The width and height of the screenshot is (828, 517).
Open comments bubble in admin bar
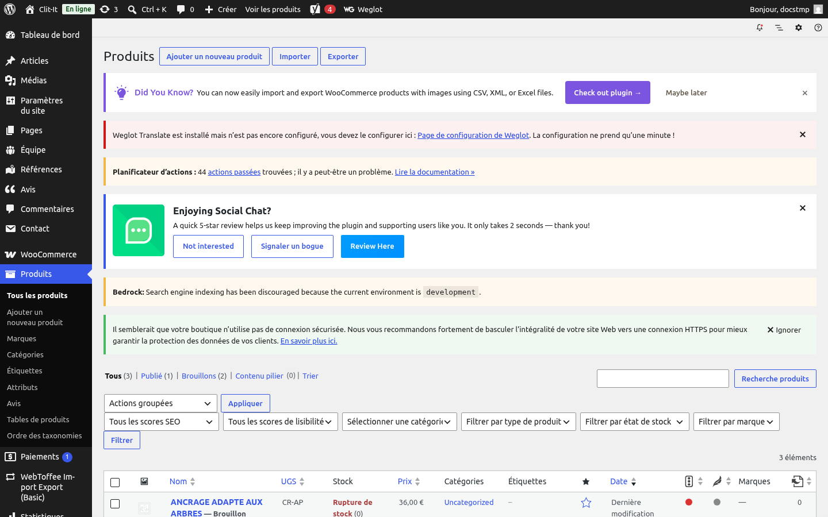[x=185, y=9]
